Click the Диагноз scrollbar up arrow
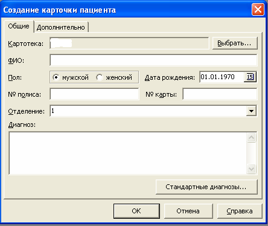This screenshot has width=268, height=226. [x=252, y=137]
